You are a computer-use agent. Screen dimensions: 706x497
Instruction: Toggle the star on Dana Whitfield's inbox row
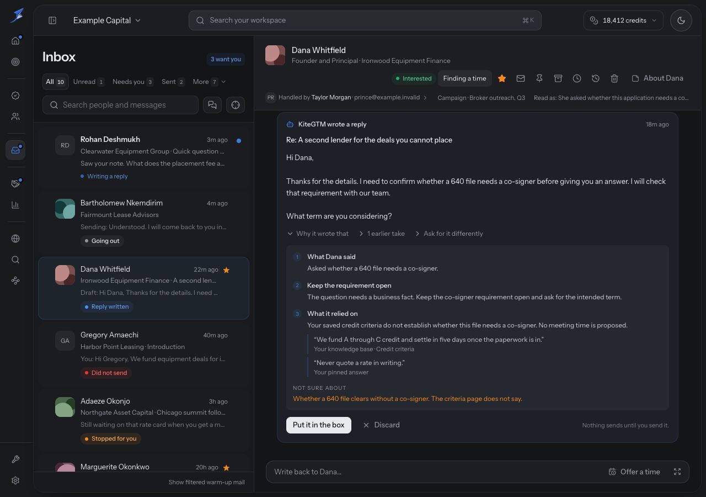tap(226, 270)
